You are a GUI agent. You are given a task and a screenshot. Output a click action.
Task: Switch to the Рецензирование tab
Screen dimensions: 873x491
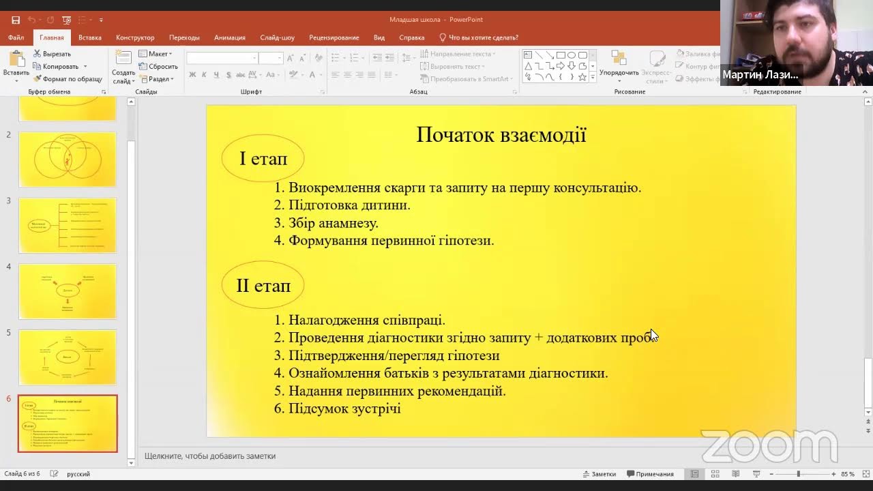(334, 38)
